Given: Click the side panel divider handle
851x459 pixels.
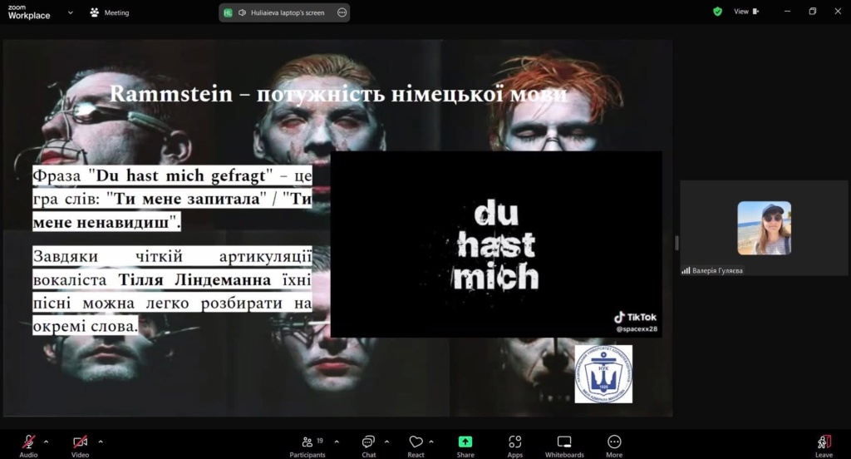Looking at the screenshot, I should point(676,243).
